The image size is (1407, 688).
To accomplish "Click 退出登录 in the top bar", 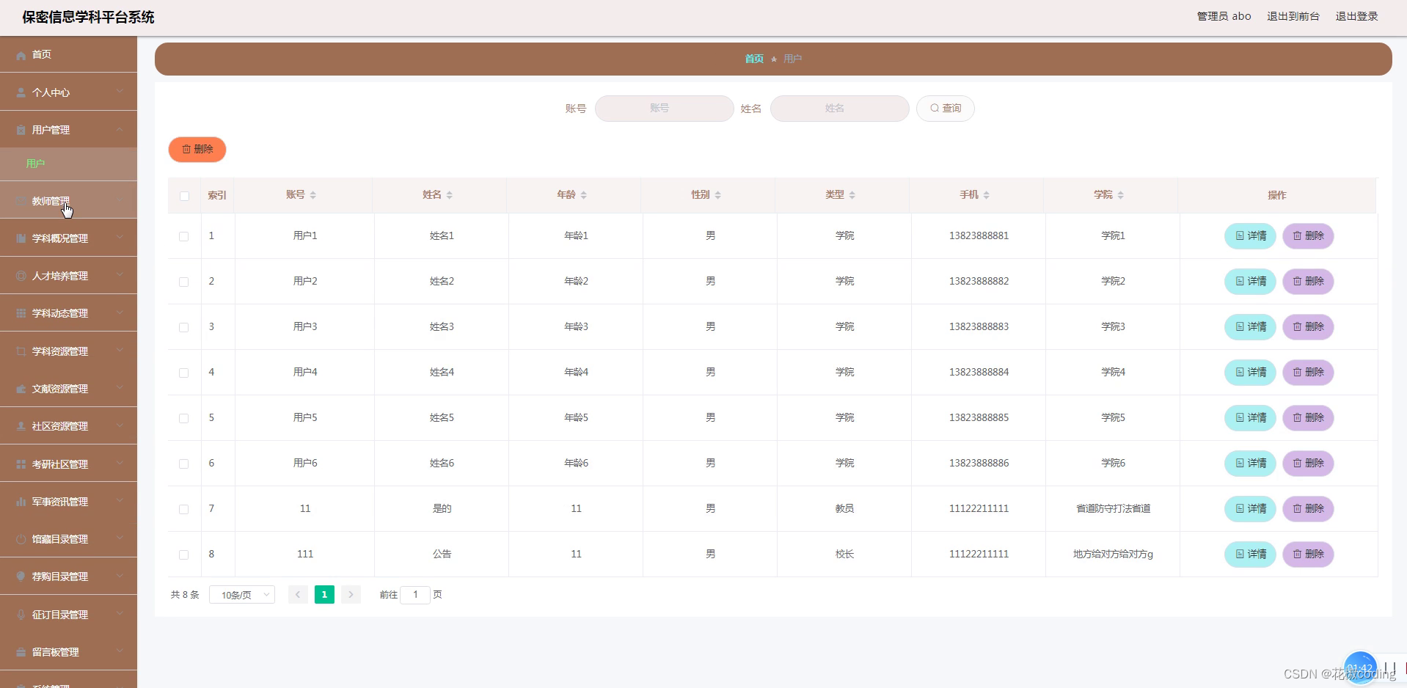I will click(x=1356, y=16).
